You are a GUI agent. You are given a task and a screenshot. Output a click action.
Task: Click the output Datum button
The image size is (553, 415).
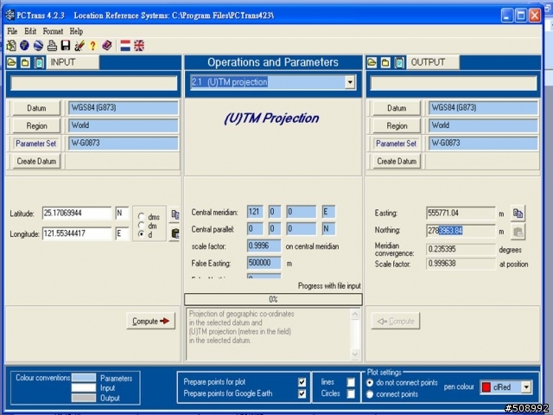click(x=397, y=108)
